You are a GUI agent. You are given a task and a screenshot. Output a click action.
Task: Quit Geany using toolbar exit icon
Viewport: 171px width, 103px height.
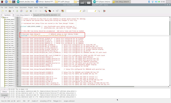click(x=104, y=11)
